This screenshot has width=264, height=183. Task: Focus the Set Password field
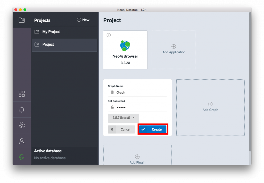click(140, 107)
